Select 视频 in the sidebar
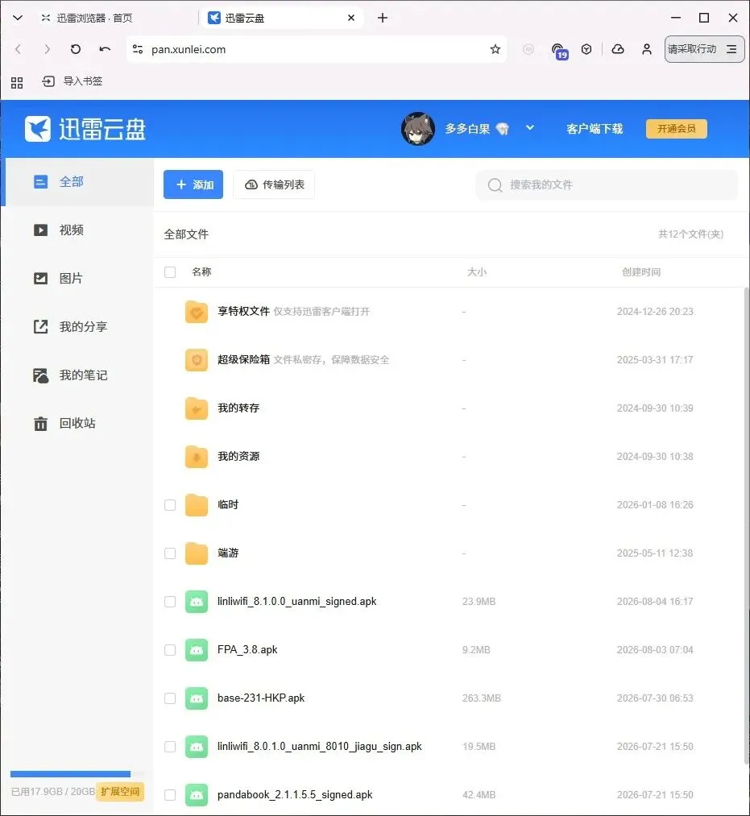The height and width of the screenshot is (816, 750). 77,230
